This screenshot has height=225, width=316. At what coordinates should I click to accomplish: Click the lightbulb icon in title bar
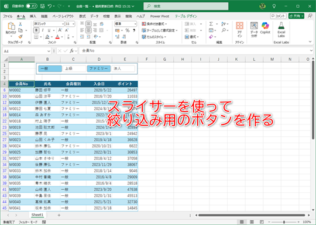pyautogui.click(x=274, y=6)
